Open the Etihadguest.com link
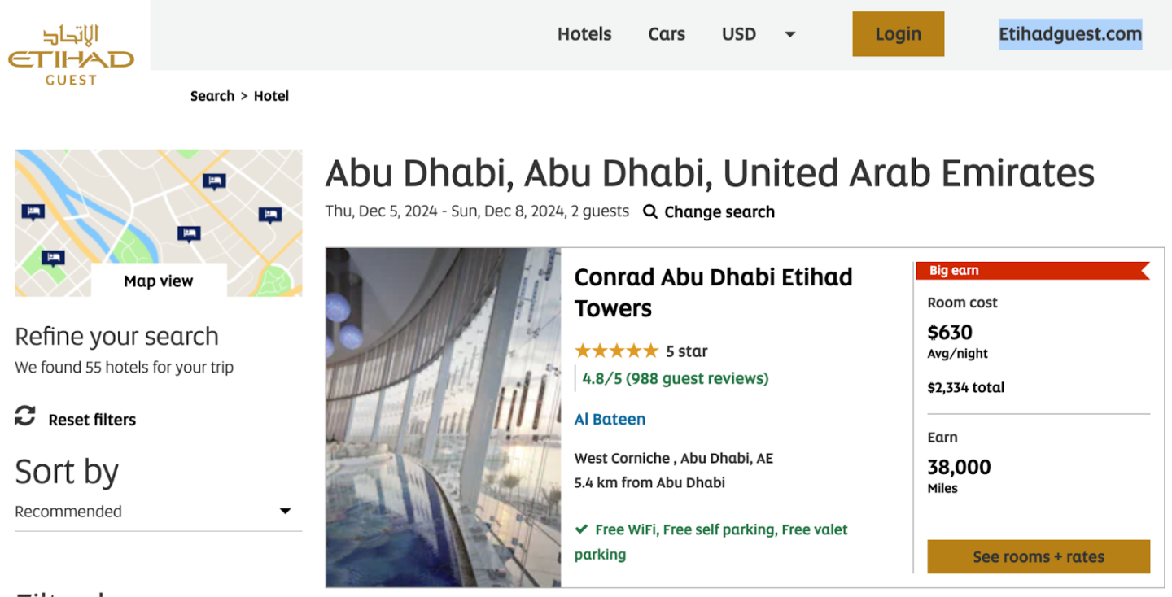Image resolution: width=1172 pixels, height=597 pixels. [x=1070, y=34]
